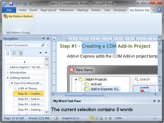
Task: Click the horizontal scrollbar thumb
Action: (x=84, y=94)
